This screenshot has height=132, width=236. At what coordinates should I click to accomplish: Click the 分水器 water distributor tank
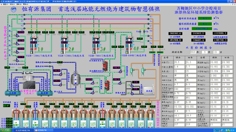pos(13,93)
